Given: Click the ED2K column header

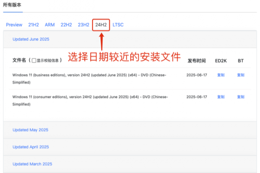Looking at the screenshot, I should coord(221,61).
